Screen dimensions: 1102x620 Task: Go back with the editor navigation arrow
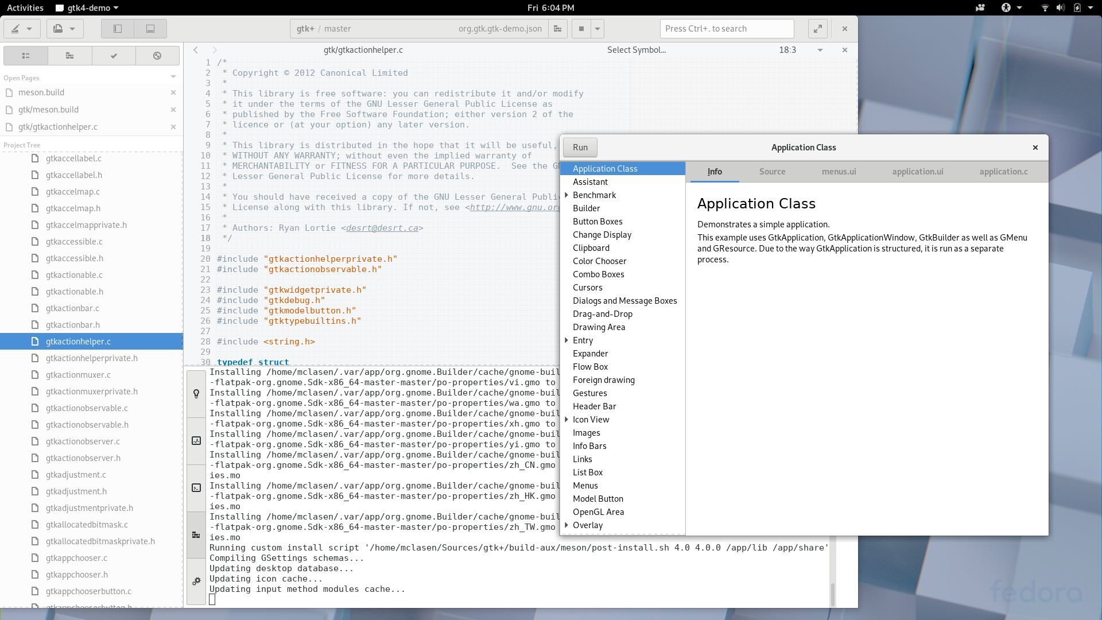tap(196, 50)
